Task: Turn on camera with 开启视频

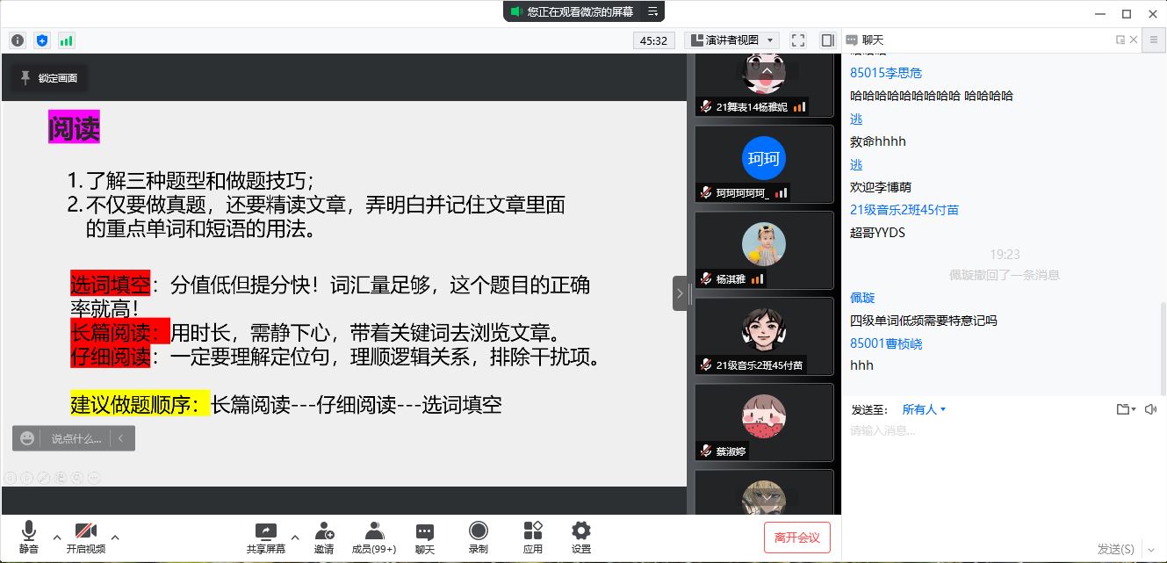Action: (x=85, y=538)
